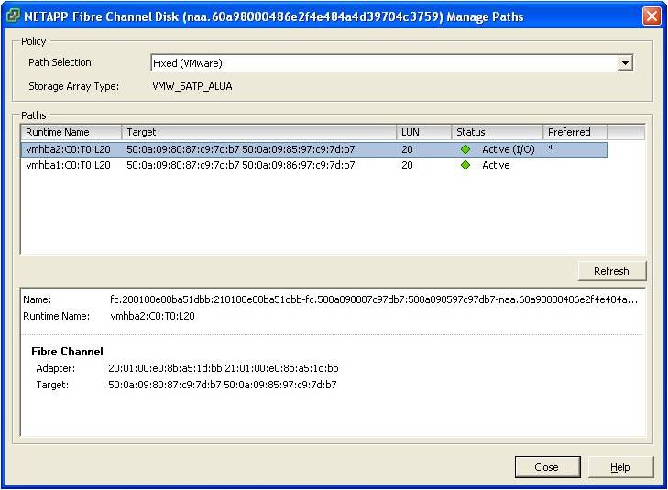Select the vmhba1:C0:T0:L20 path row
This screenshot has width=668, height=490.
(69, 165)
